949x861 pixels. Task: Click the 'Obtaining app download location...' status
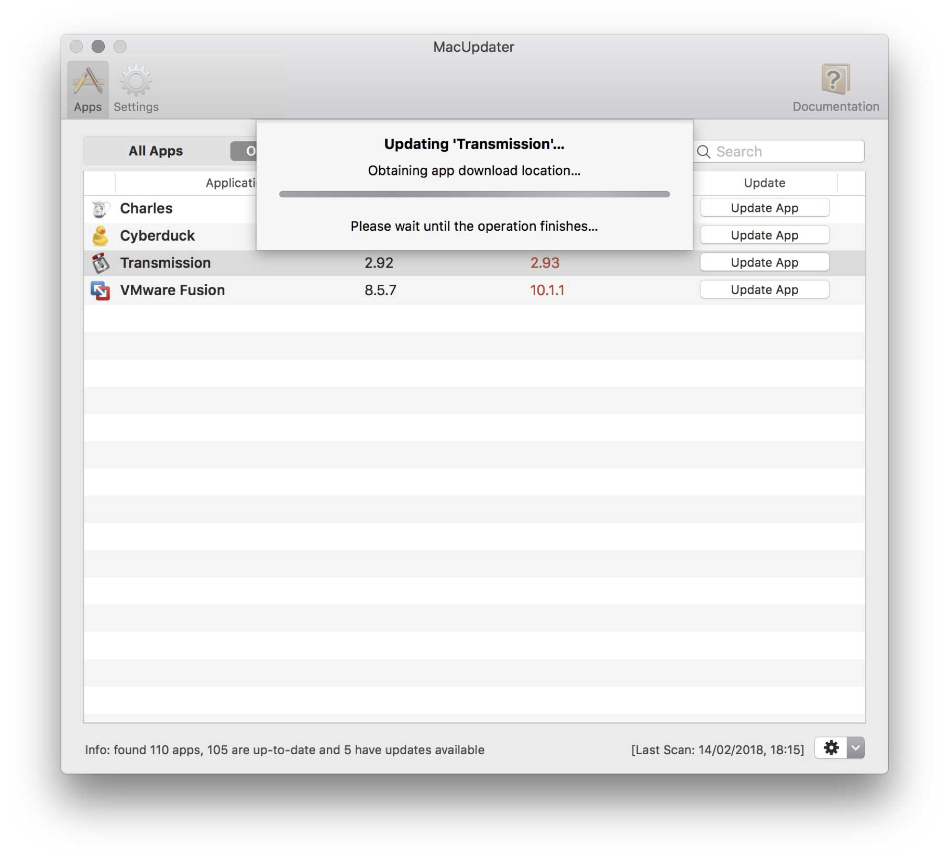[x=474, y=171]
